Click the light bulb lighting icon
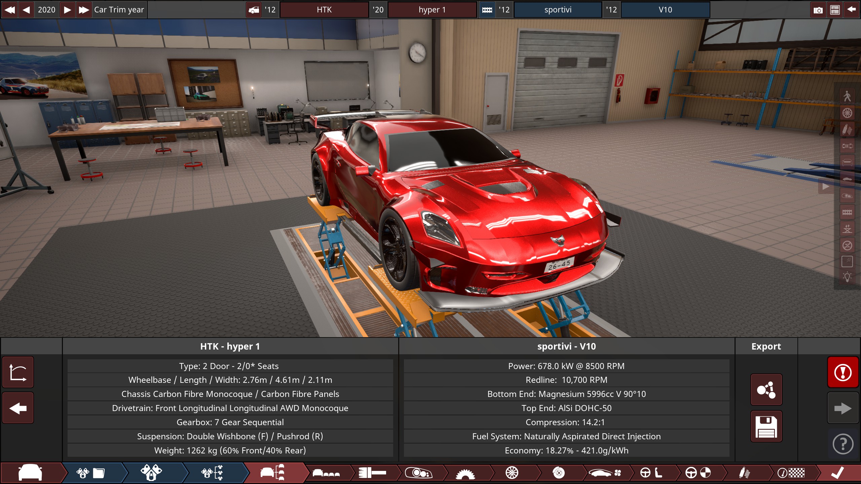Viewport: 861px width, 484px height. 847,277
